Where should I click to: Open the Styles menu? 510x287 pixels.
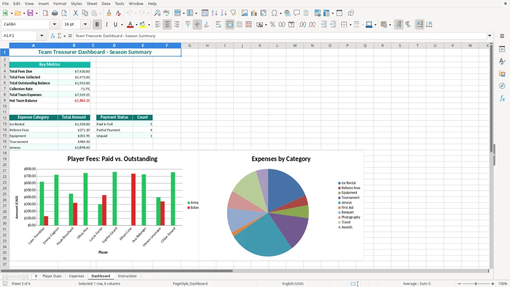[x=76, y=3]
